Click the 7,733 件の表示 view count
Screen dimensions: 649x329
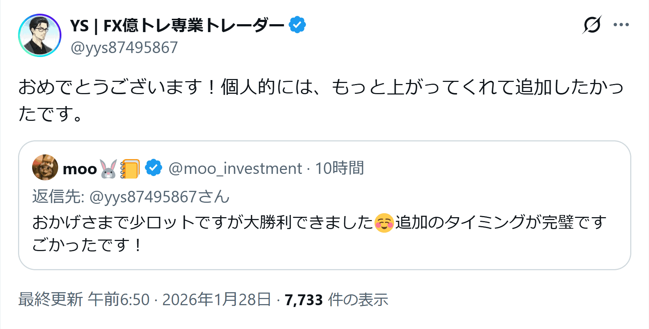point(336,300)
